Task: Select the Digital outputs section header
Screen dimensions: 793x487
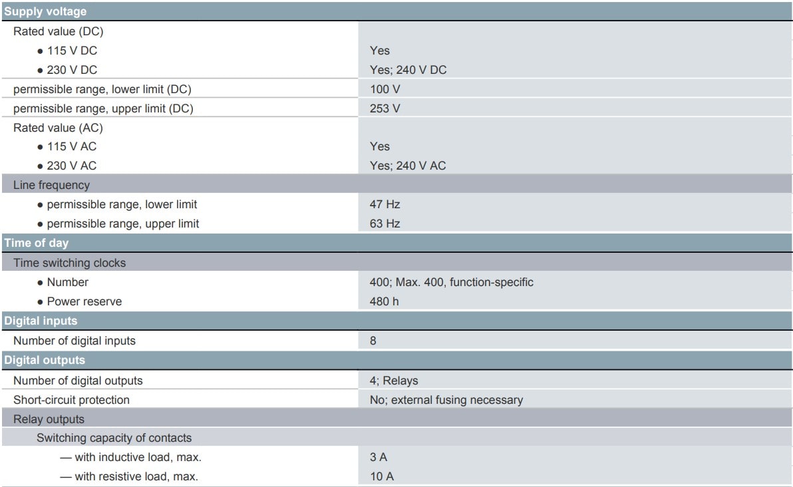Action: click(397, 360)
